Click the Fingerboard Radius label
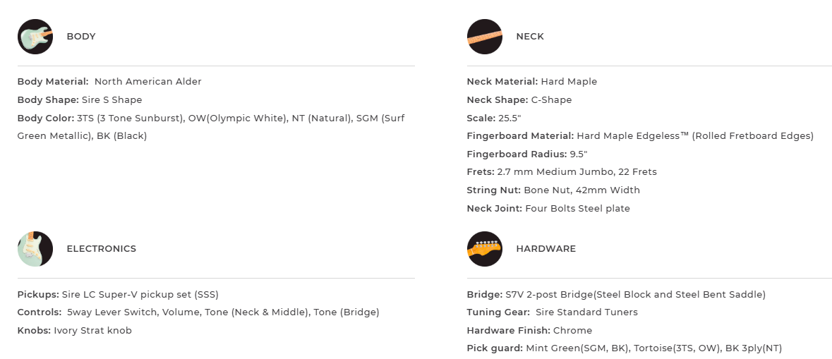The height and width of the screenshot is (359, 832). click(x=517, y=154)
